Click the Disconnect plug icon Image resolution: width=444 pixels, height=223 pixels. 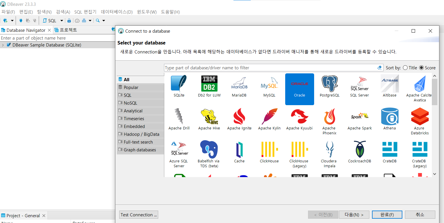35,21
